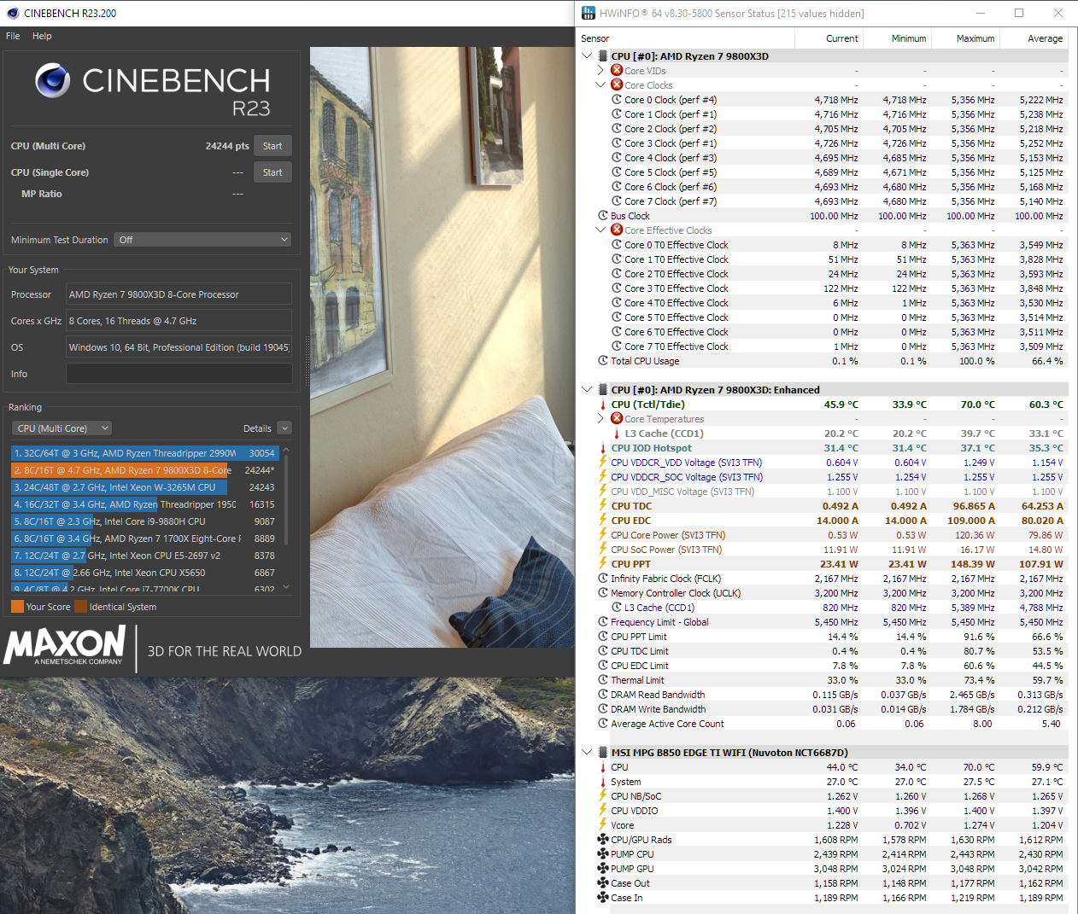This screenshot has width=1078, height=914.
Task: Click the red X icon beside Core Temperatures
Action: click(617, 419)
